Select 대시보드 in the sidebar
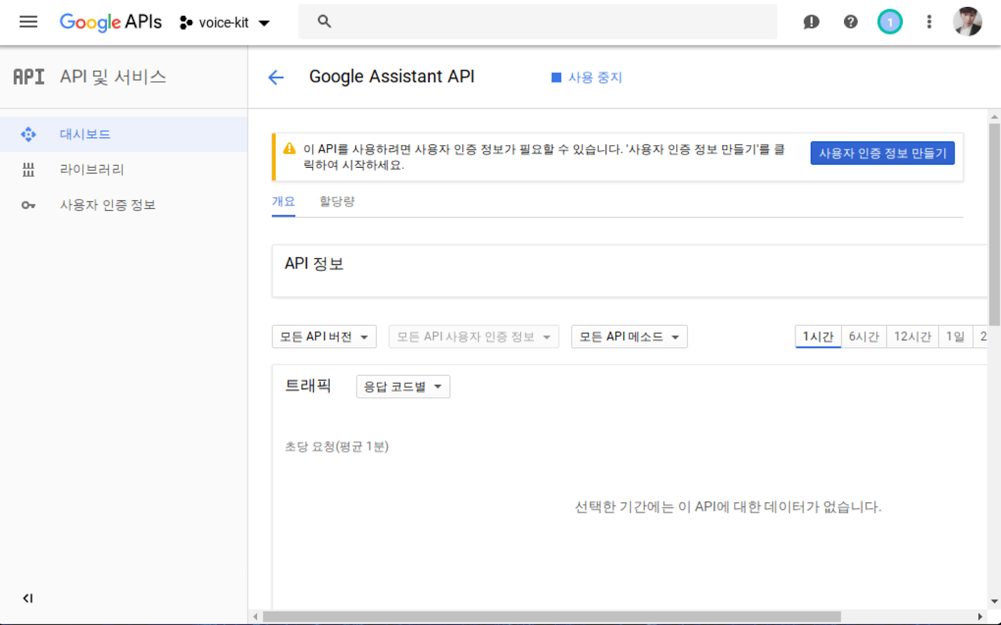1001x625 pixels. pyautogui.click(x=124, y=135)
